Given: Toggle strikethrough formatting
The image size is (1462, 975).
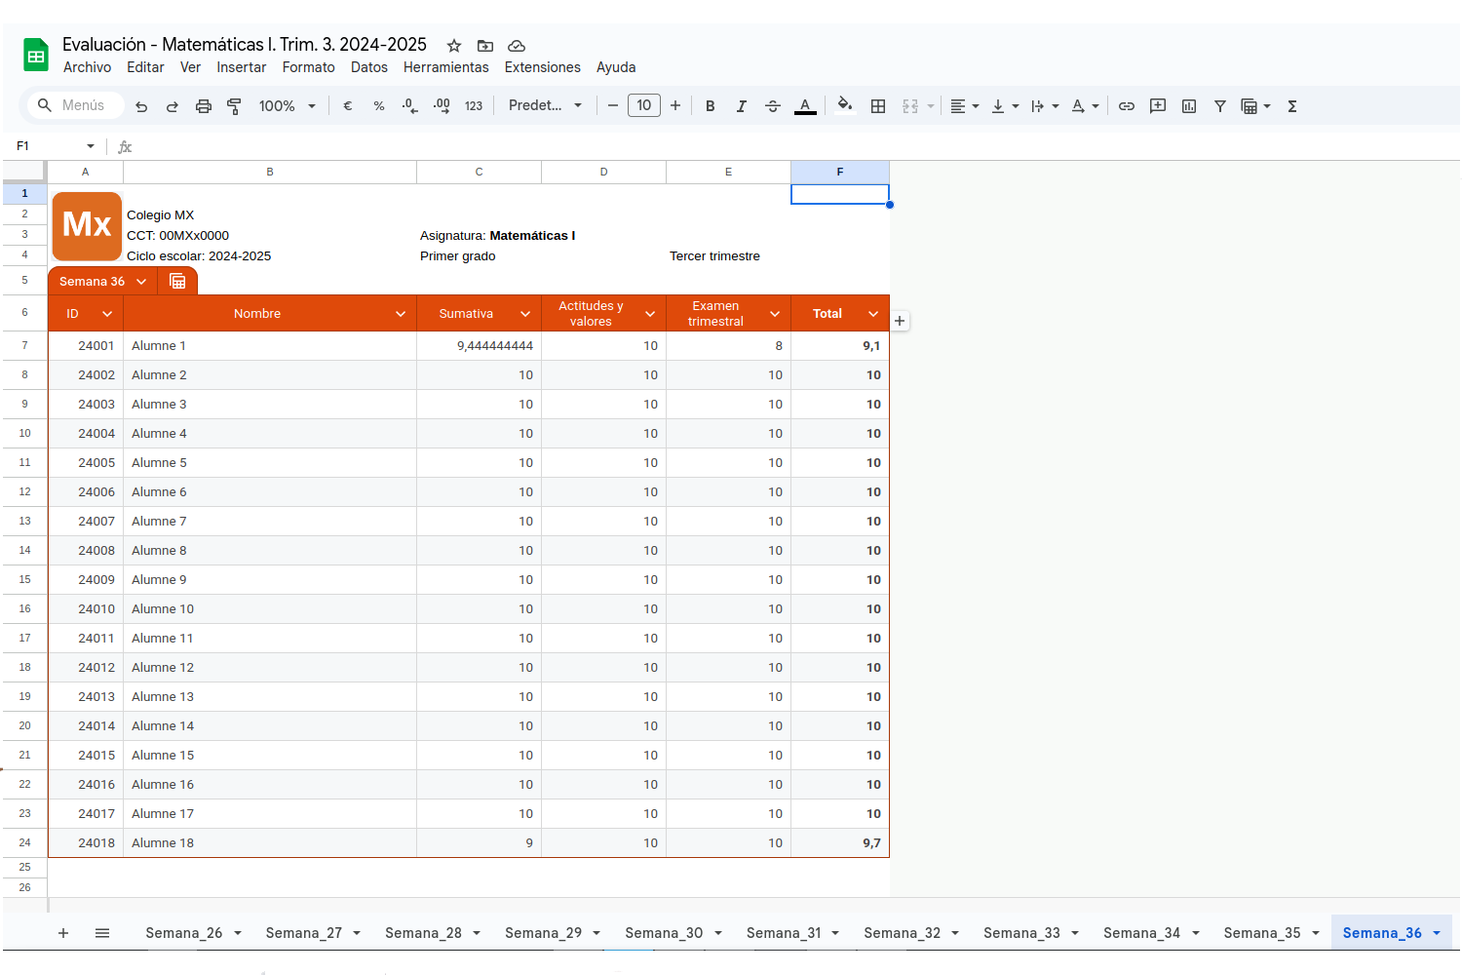Looking at the screenshot, I should click(773, 106).
